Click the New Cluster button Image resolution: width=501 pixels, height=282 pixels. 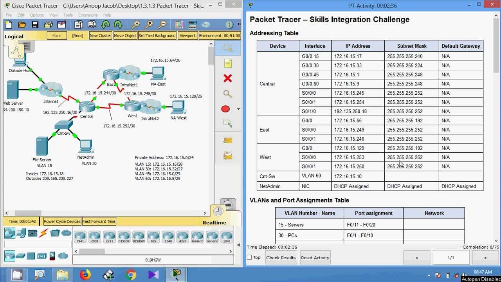(x=101, y=36)
